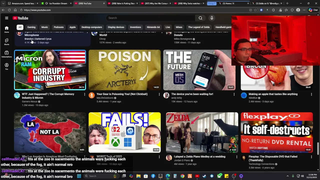Go to Home in the sidebar

tap(6, 29)
